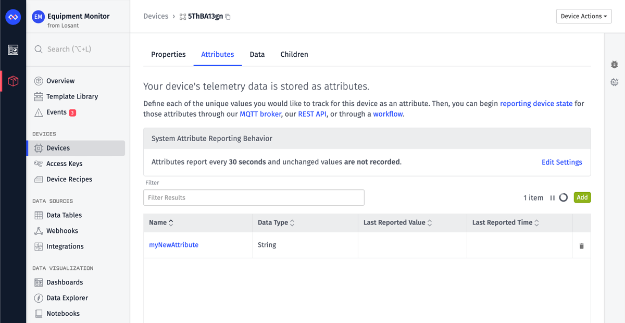The image size is (625, 323).
Task: Select the Attributes tab
Action: click(218, 54)
